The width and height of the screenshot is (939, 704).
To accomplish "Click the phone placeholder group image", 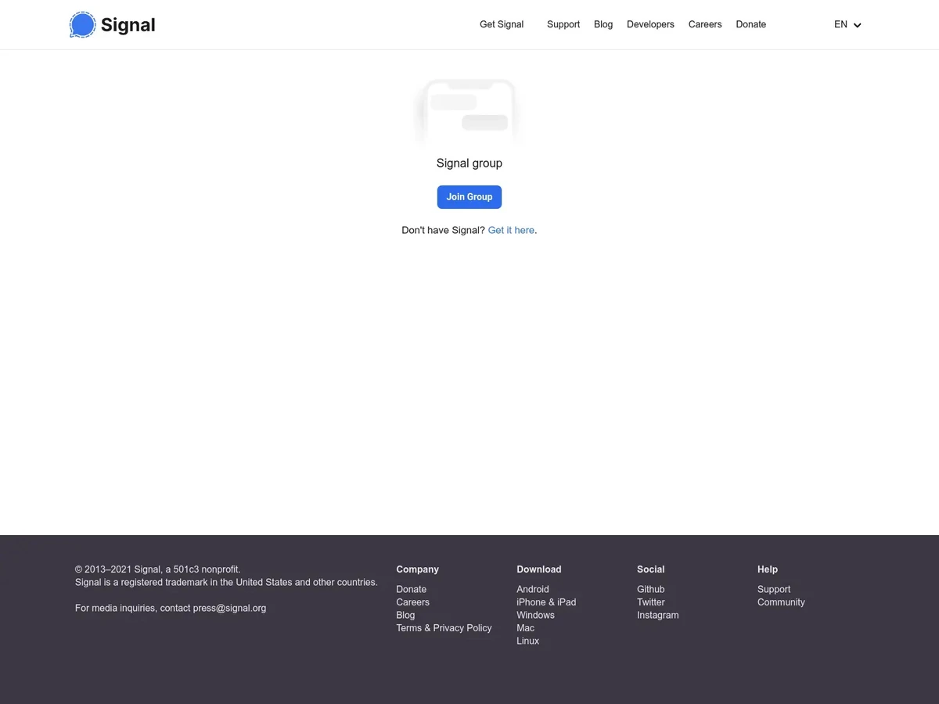I will (469, 112).
